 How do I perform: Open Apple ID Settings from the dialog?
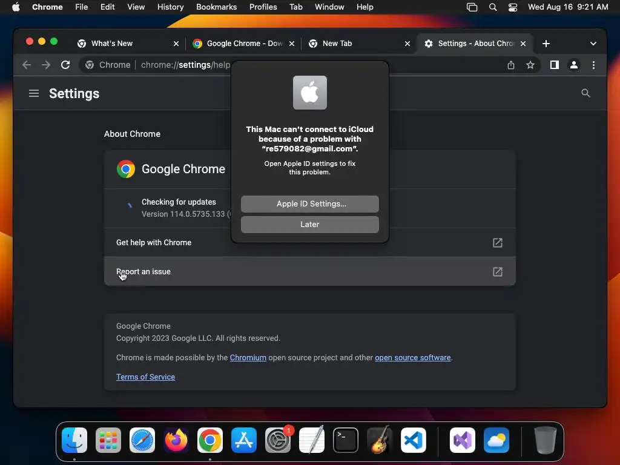[309, 203]
